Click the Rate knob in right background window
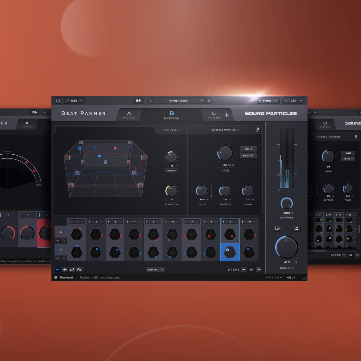 pyautogui.click(x=329, y=156)
